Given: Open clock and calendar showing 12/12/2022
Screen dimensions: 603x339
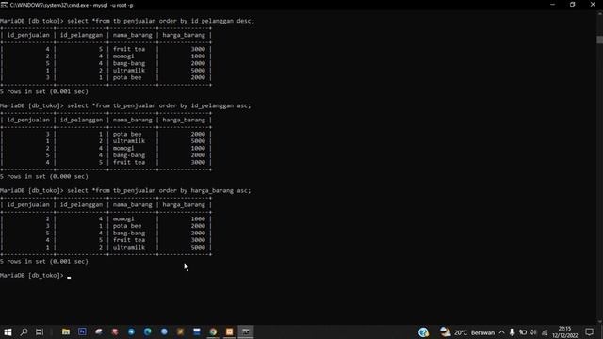Looking at the screenshot, I should pos(565,332).
